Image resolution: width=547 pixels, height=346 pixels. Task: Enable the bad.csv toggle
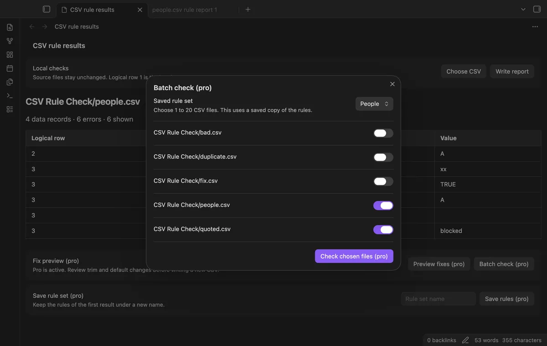pos(383,133)
